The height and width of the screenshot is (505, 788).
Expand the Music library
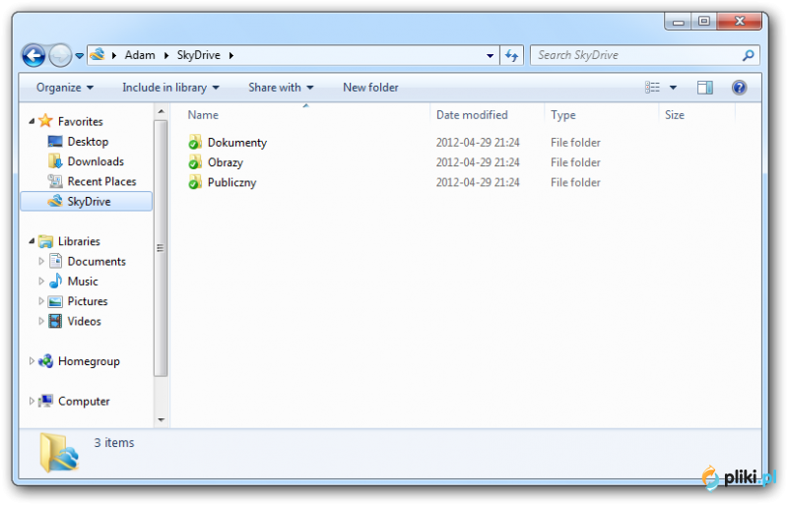pos(41,282)
